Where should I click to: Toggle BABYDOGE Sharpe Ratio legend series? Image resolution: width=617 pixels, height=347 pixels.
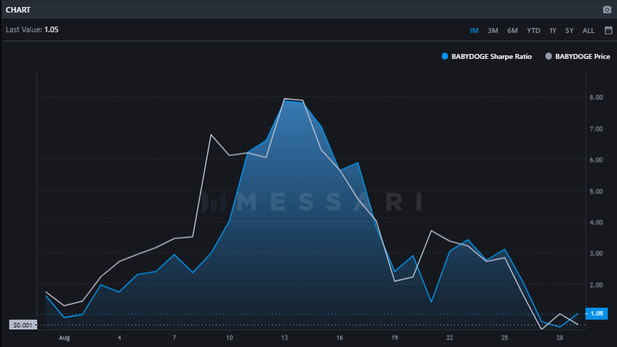tap(487, 56)
